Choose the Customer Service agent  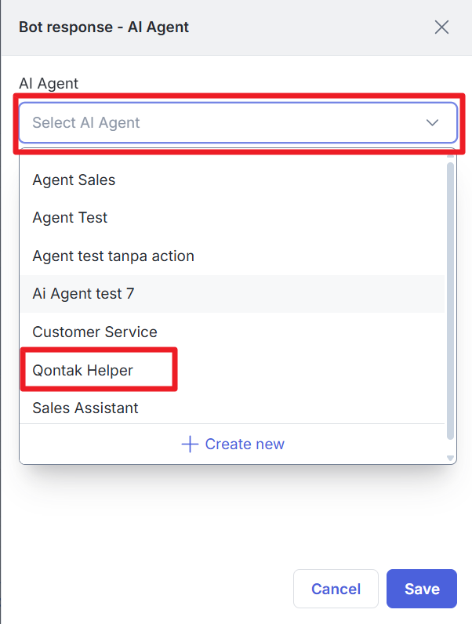[95, 332]
